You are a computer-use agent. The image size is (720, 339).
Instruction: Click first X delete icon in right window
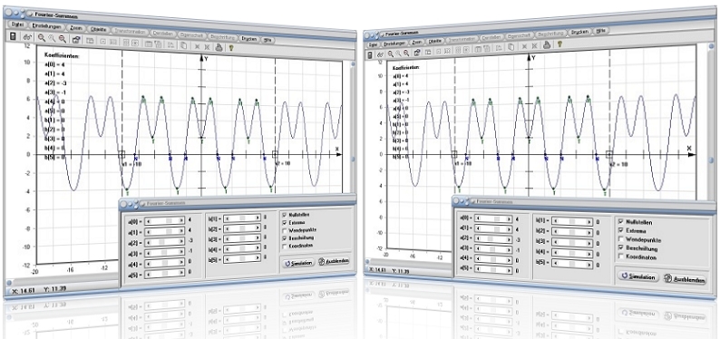[x=524, y=46]
